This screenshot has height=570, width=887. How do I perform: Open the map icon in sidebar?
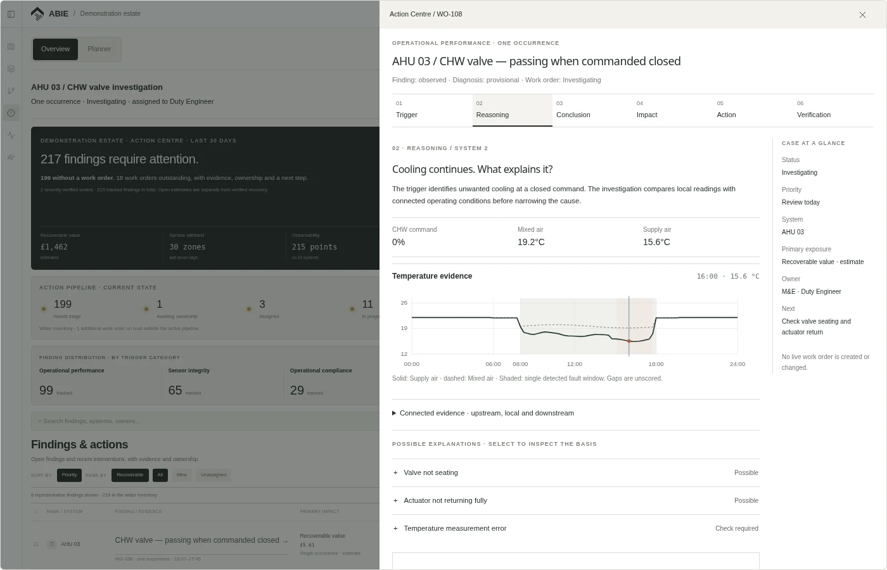[x=11, y=46]
